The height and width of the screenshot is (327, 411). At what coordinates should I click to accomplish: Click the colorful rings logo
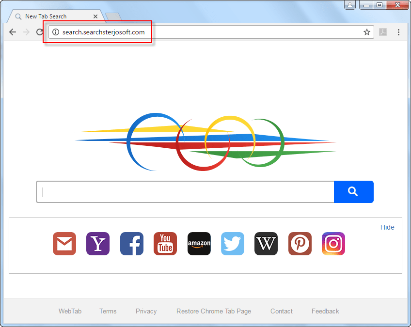tap(205, 142)
